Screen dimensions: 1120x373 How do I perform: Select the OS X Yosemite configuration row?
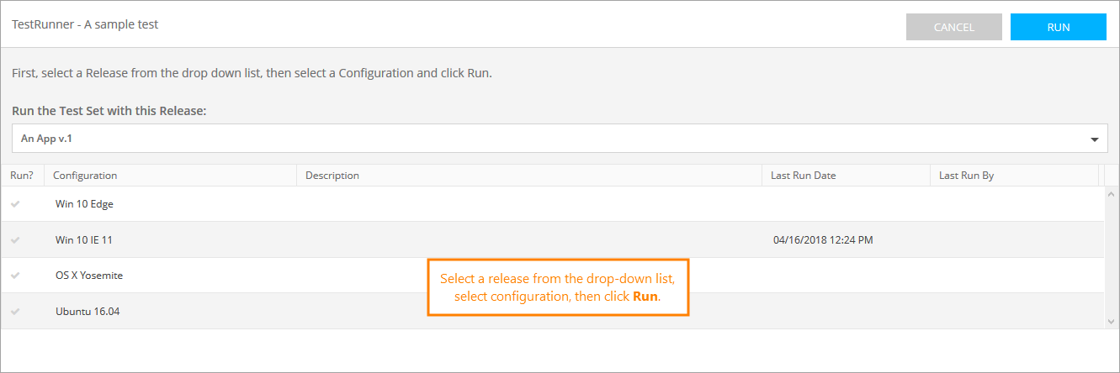(x=89, y=276)
